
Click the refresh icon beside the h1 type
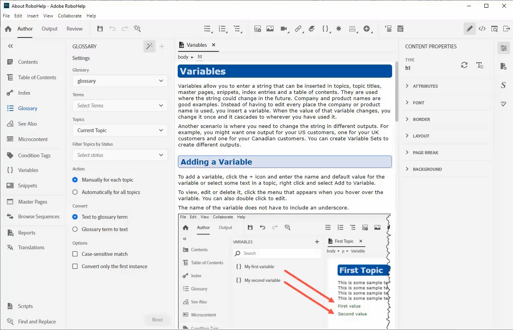464,65
